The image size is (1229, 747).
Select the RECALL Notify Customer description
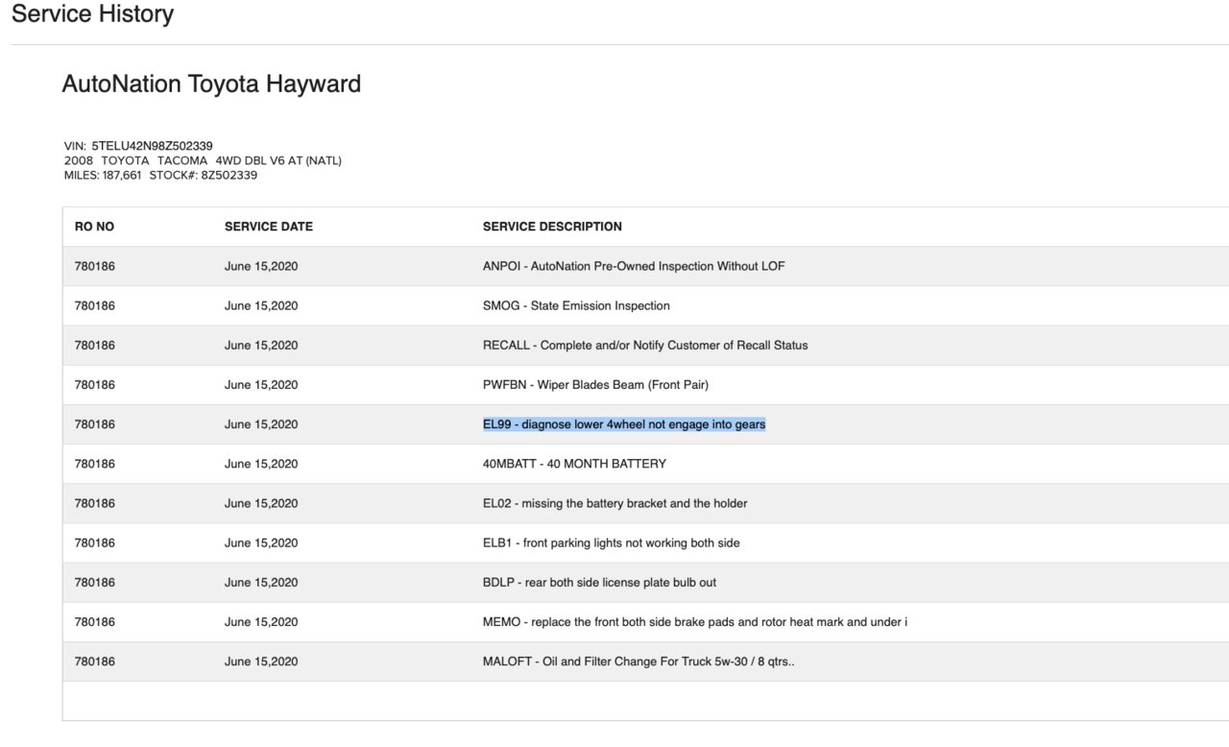(645, 345)
